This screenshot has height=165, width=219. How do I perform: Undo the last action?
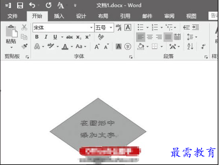[x=32, y=5]
